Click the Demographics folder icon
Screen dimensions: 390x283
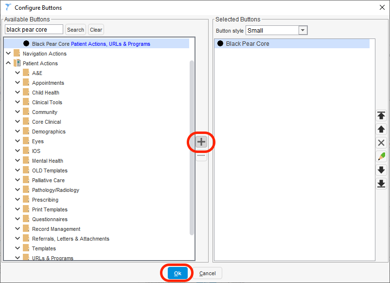click(x=26, y=131)
